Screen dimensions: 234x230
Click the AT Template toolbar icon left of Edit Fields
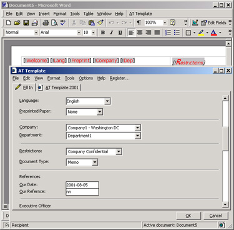[x=195, y=22]
